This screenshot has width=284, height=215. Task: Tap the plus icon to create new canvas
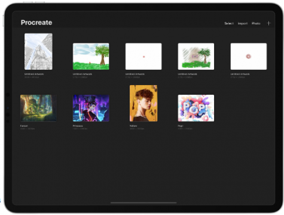coord(268,23)
